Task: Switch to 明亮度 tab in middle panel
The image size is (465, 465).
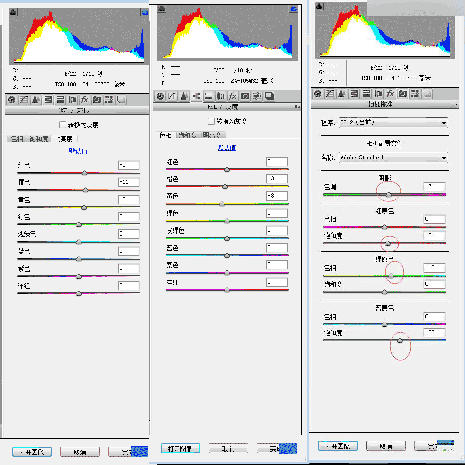Action: coord(212,135)
